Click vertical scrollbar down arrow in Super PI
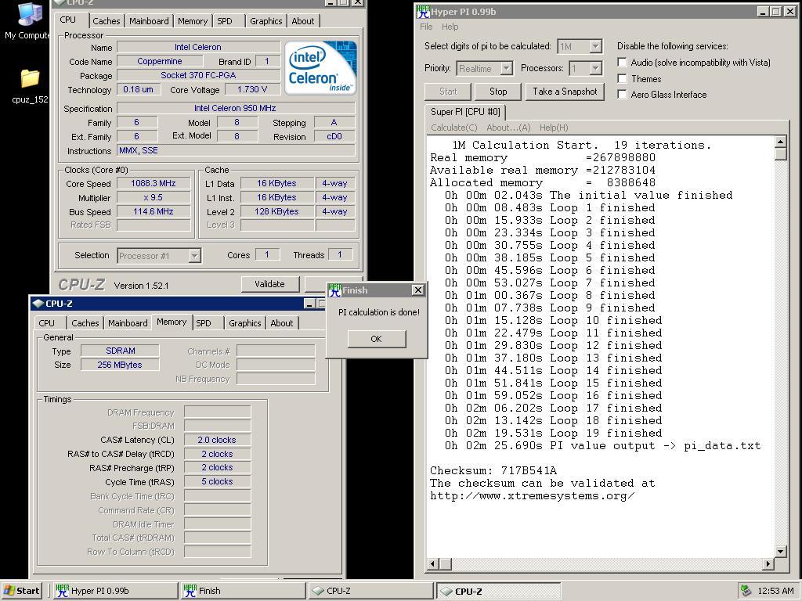Viewport: 802px width, 601px height. [781, 551]
